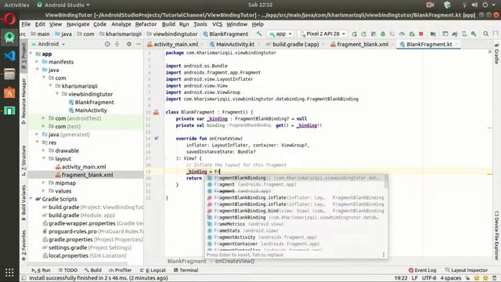Click the class gutter icon beside BlankFragment
This screenshot has height=282, width=501.
point(157,112)
